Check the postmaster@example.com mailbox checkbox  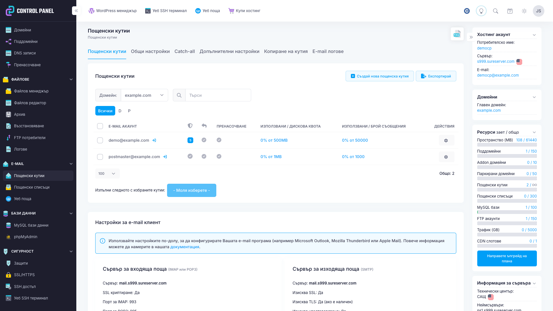100,157
